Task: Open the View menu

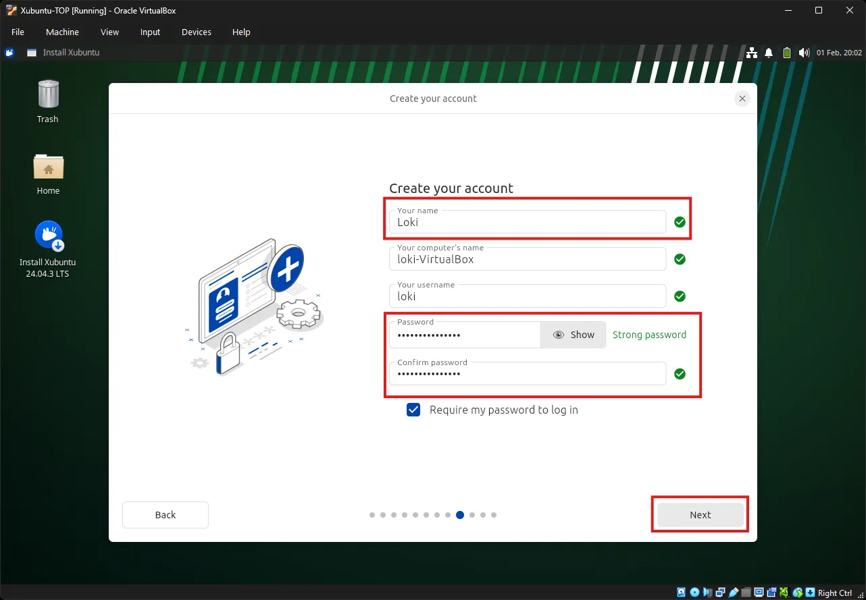Action: [109, 32]
